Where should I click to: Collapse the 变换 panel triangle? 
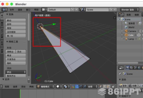point(7,14)
